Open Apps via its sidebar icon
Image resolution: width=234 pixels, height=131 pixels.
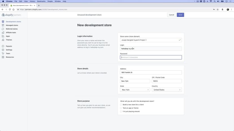[3, 36]
